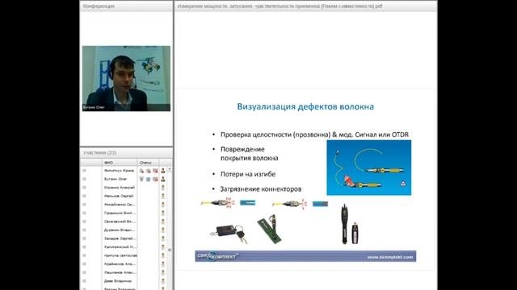Click user avatar icon in притула святослав row

click(x=163, y=255)
